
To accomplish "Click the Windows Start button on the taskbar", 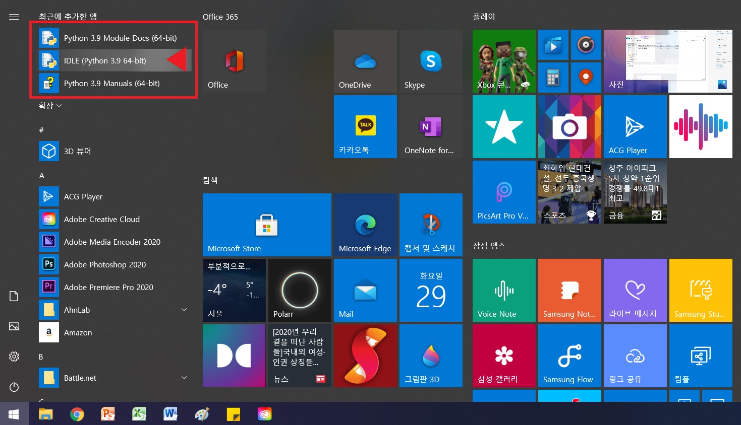I will (14, 414).
